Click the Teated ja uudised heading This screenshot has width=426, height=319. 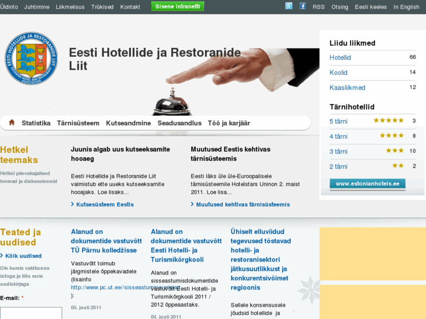(x=21, y=237)
